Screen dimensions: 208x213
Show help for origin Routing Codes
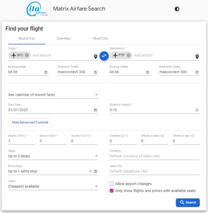(46, 72)
